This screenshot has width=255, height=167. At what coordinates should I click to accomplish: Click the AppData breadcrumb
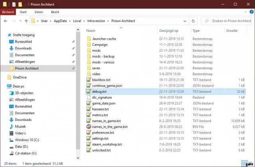pos(60,21)
